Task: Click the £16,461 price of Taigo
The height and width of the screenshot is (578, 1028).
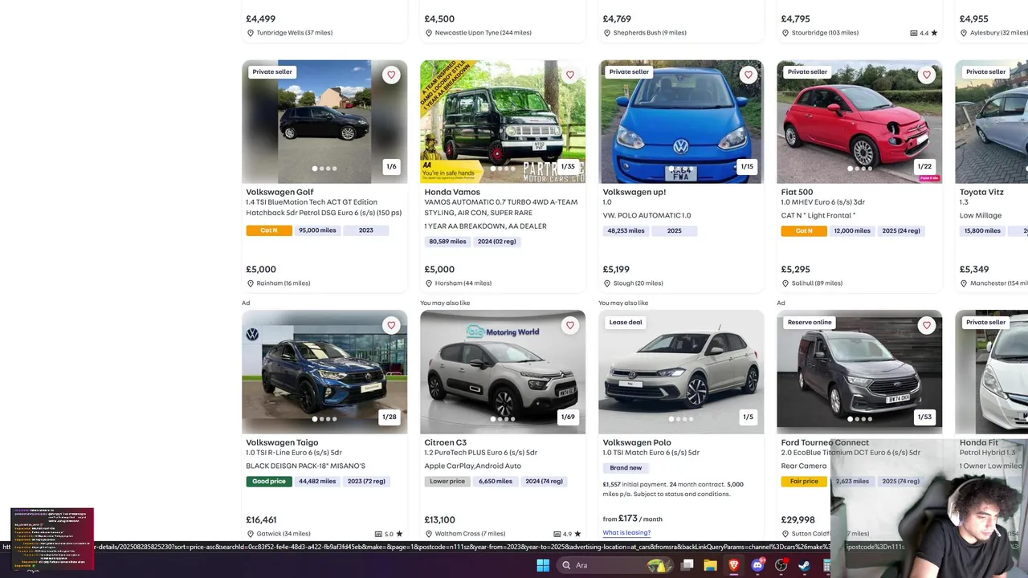Action: pos(261,520)
